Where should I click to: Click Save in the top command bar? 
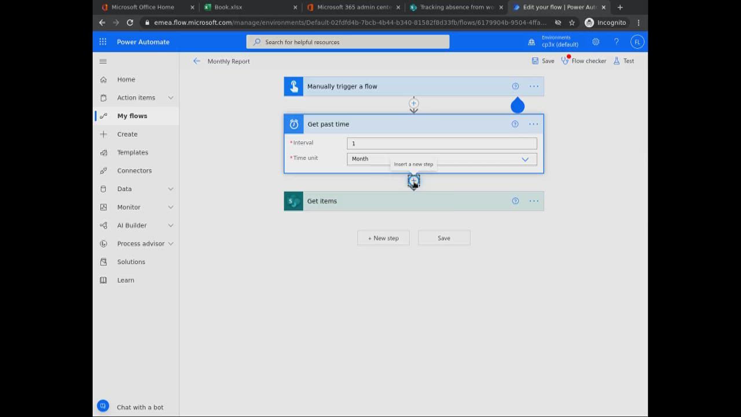543,61
